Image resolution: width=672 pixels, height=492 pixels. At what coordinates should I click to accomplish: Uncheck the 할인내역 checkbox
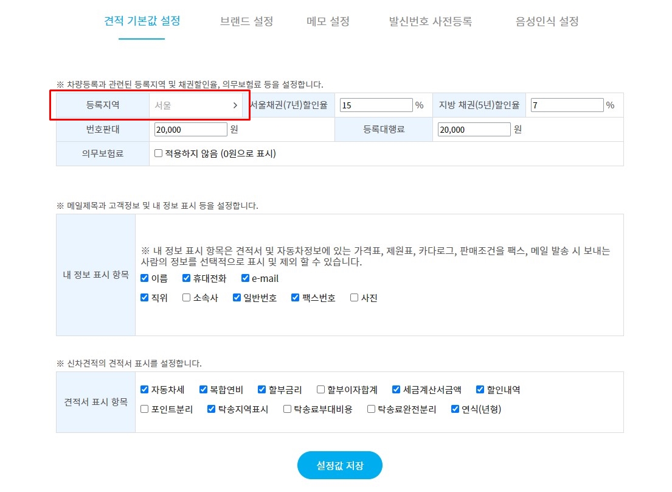pyautogui.click(x=480, y=389)
